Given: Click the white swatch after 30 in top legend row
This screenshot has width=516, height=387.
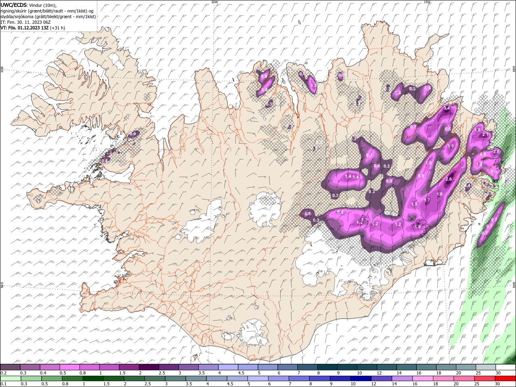Looking at the screenshot, I should tap(505, 367).
